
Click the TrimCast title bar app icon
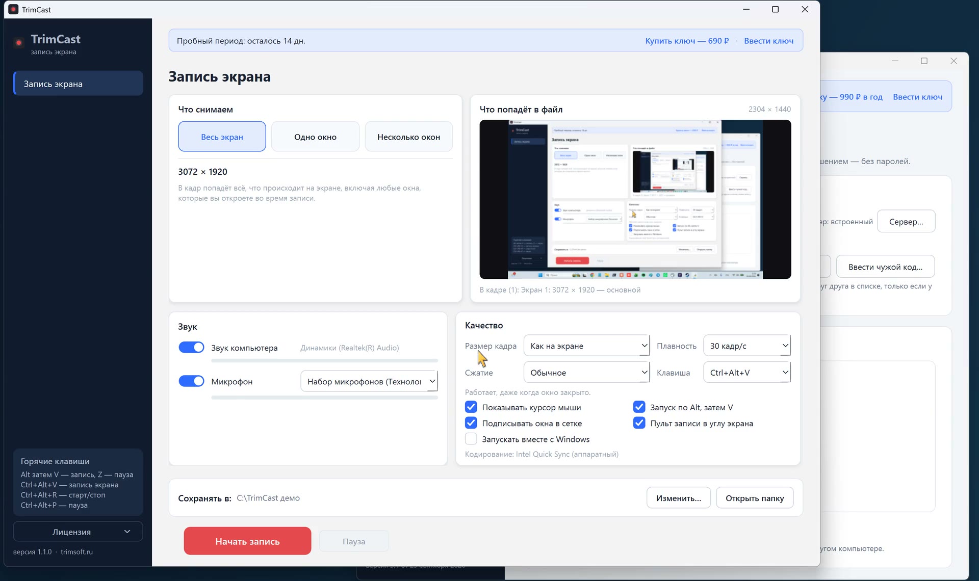(x=13, y=9)
